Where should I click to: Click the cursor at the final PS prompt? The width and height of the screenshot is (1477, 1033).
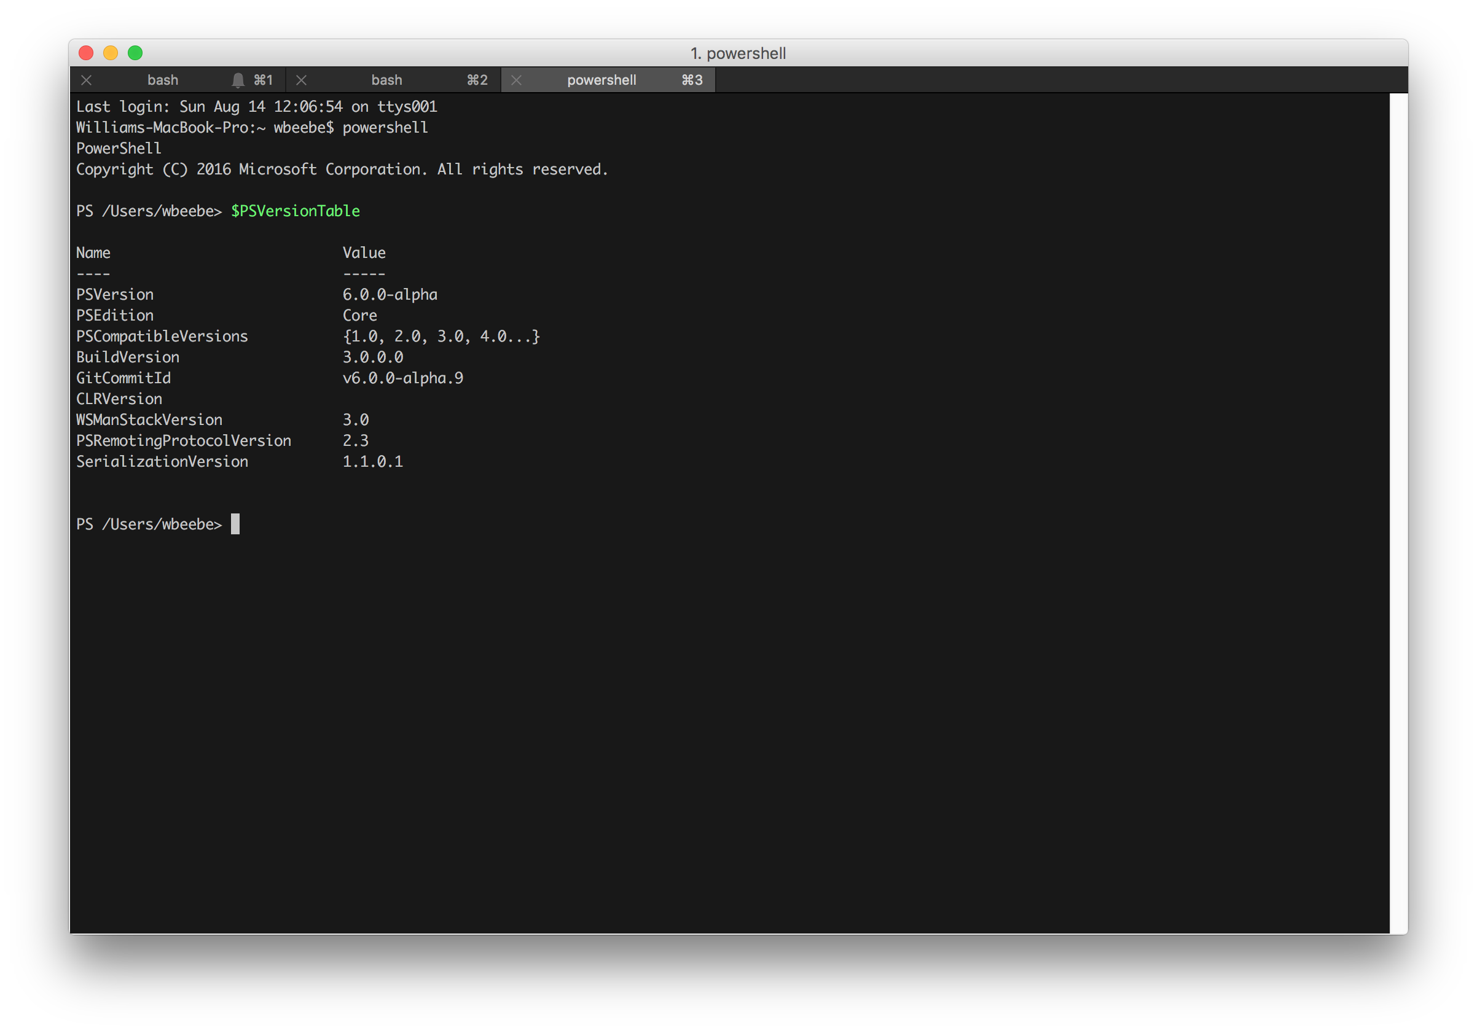point(235,524)
